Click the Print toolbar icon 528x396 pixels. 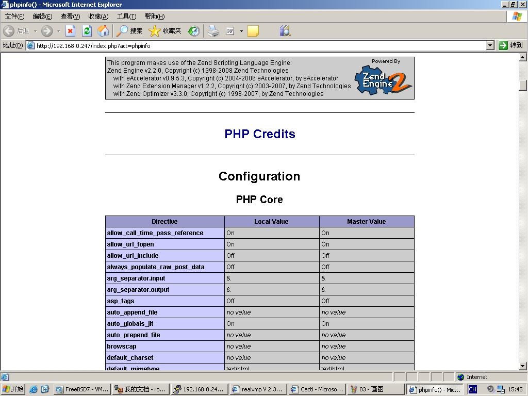click(213, 31)
